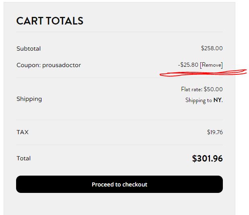Screen dimensions: 249x215
Task: Click the prousadoctor coupon code text
Action: coord(62,65)
